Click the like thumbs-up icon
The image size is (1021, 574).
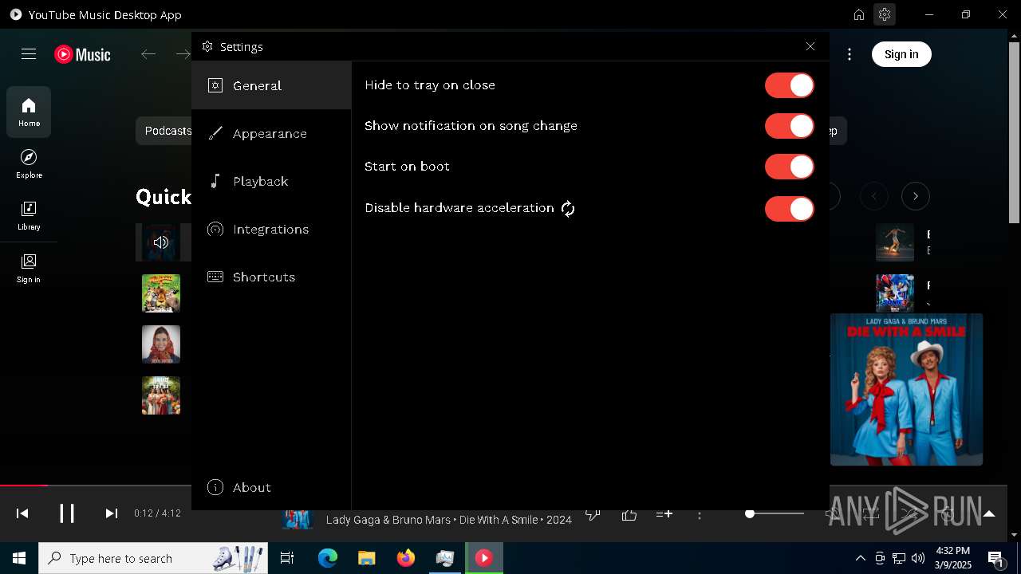[x=629, y=514]
